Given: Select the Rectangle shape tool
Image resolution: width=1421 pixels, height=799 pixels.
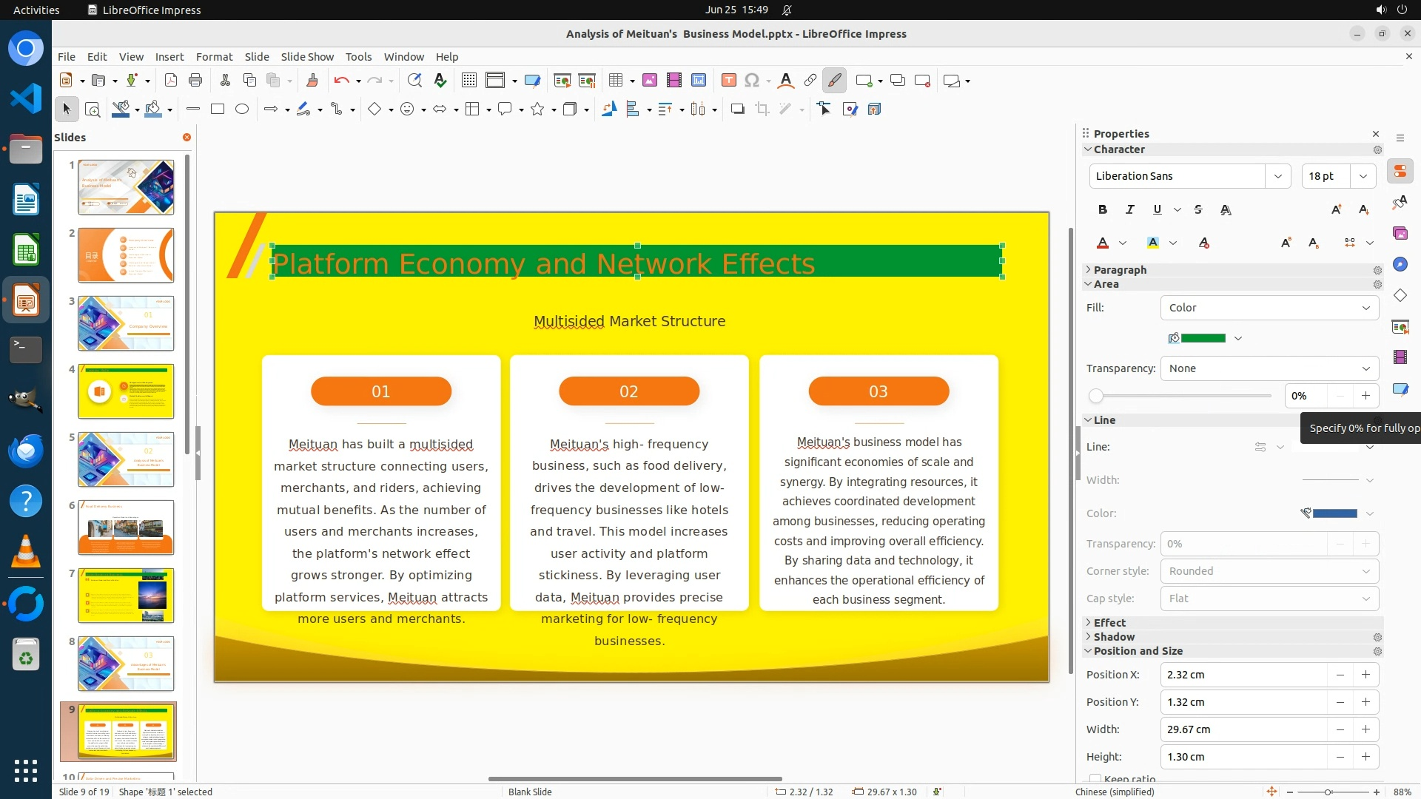Looking at the screenshot, I should [218, 109].
